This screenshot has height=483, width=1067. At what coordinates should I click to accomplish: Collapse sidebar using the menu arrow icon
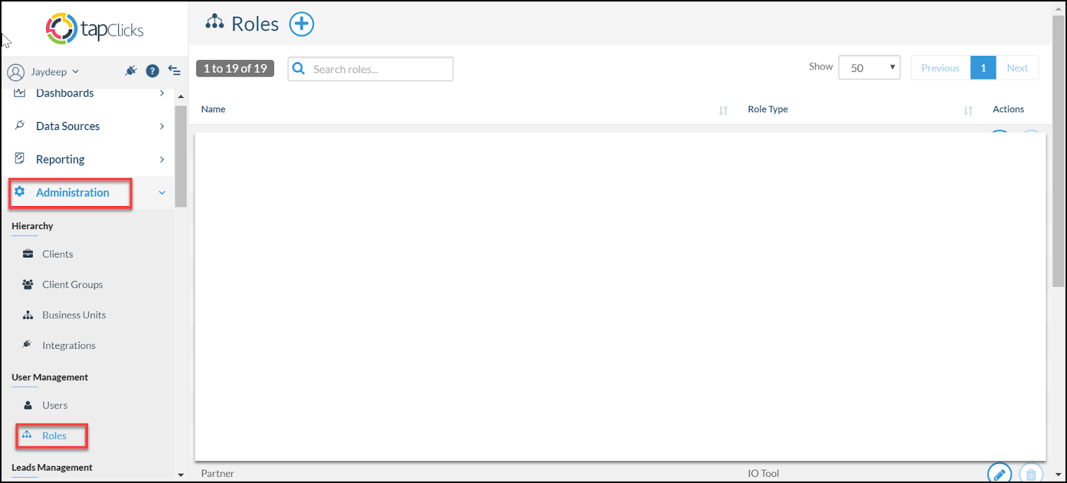tap(174, 70)
